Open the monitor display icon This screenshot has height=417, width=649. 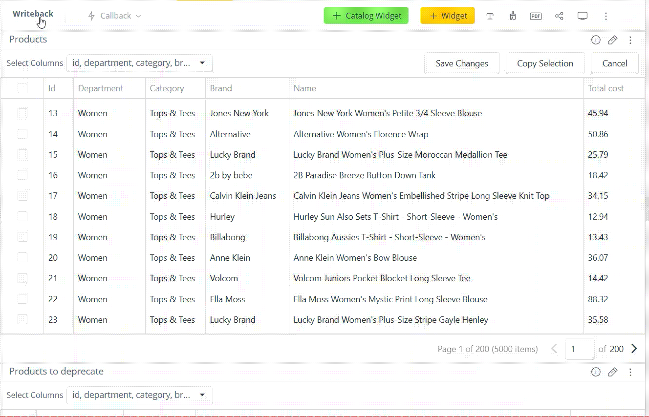click(583, 16)
